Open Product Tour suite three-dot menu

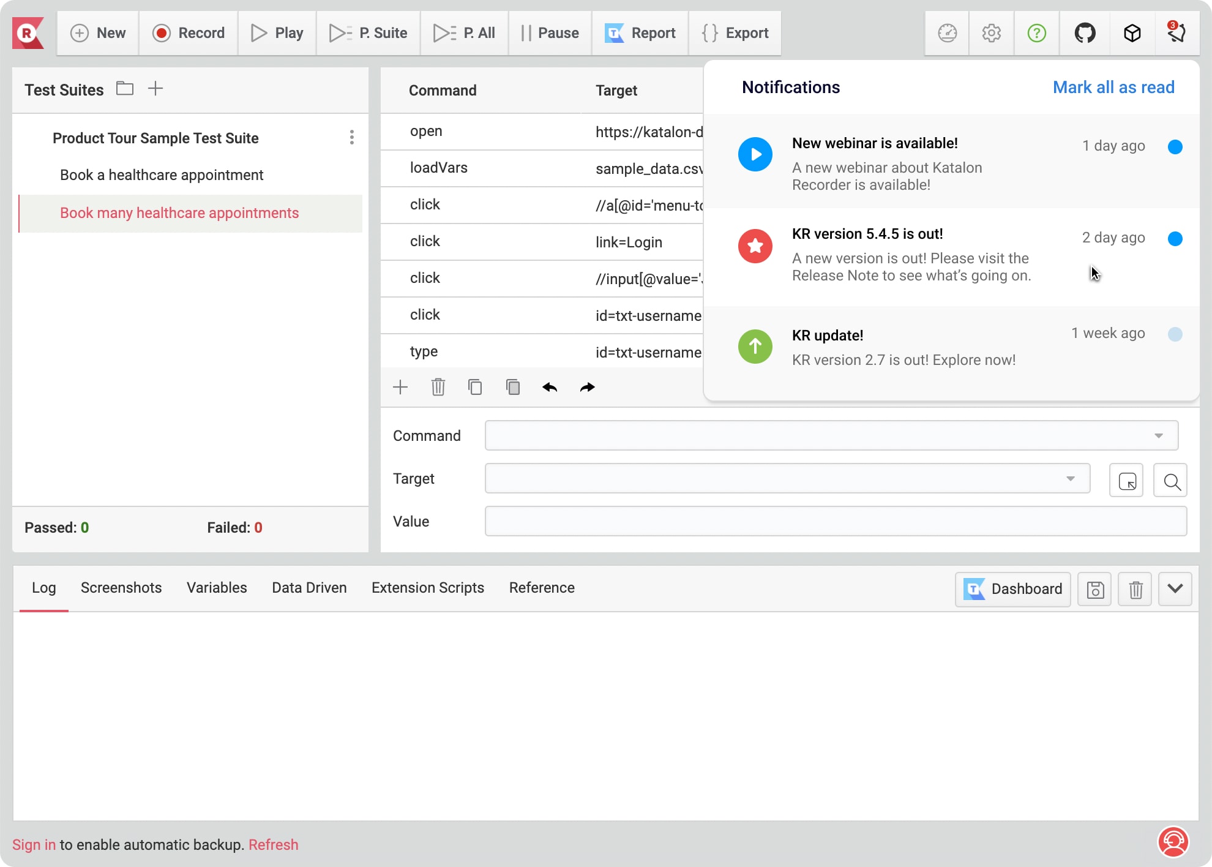(351, 137)
